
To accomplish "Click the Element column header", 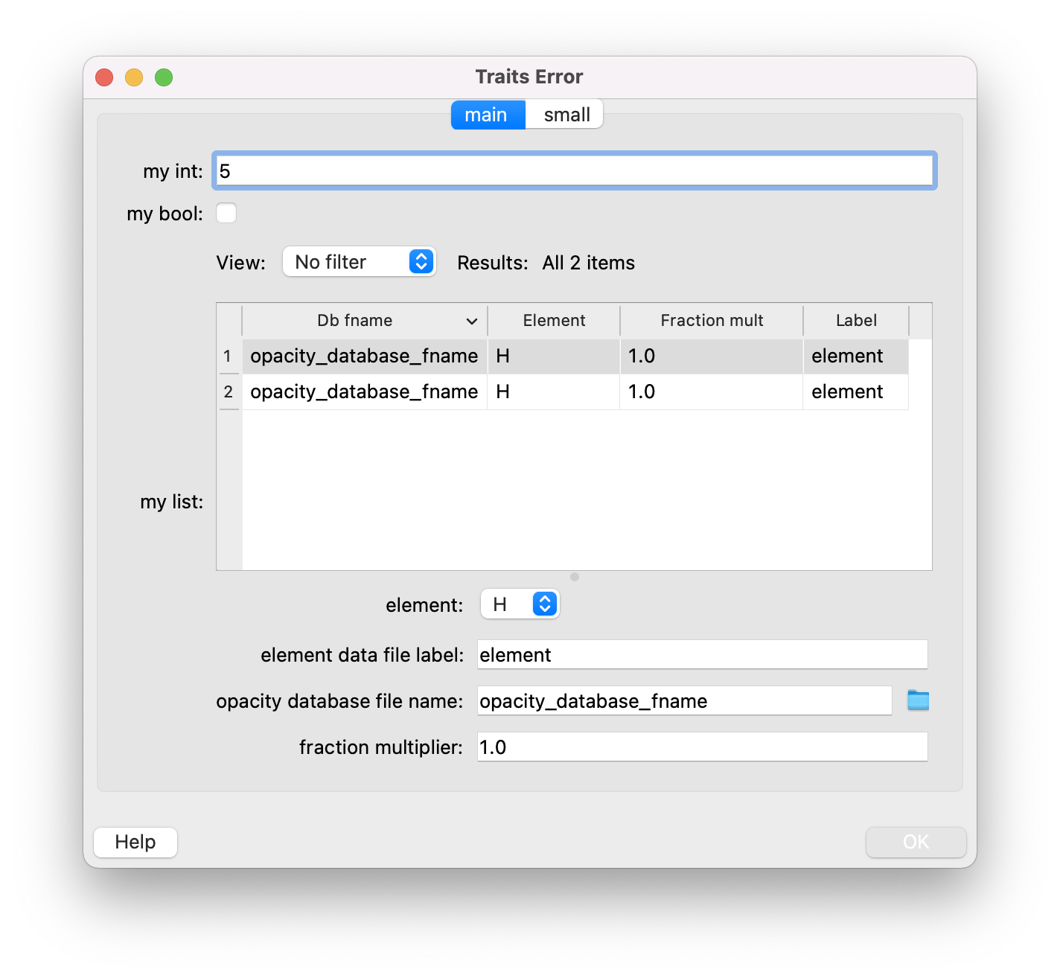I will 553,320.
